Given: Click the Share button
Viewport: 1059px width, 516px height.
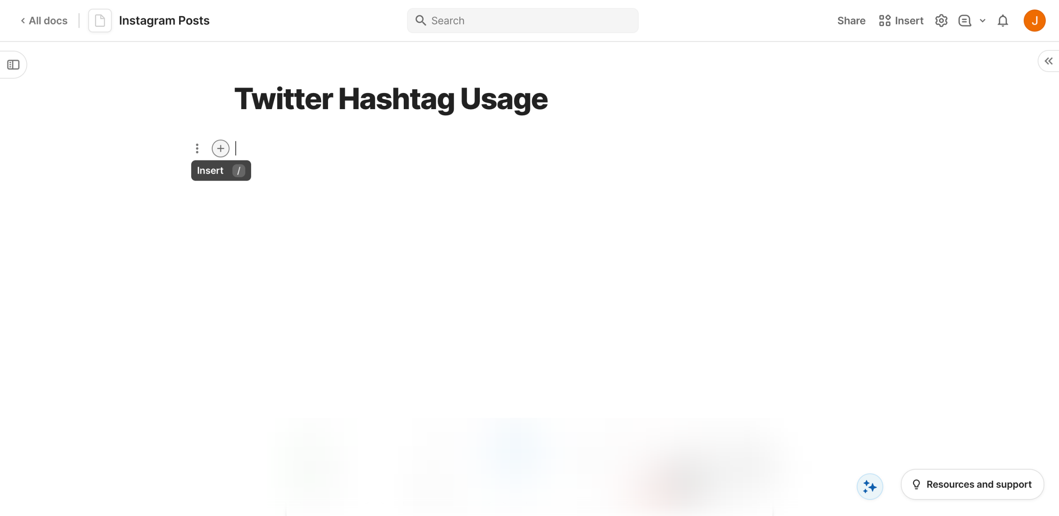Looking at the screenshot, I should [851, 21].
